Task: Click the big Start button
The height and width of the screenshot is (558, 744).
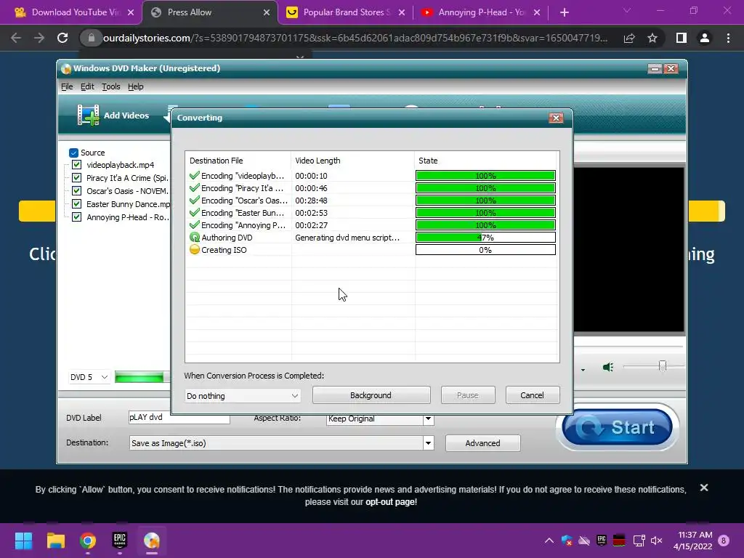Action: 618,427
